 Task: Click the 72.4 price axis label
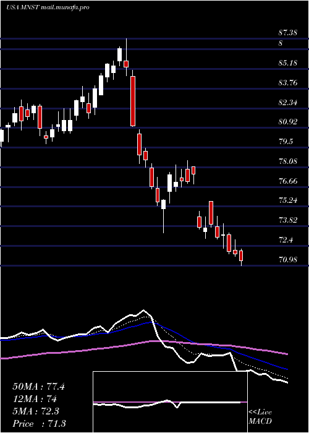[286, 240]
